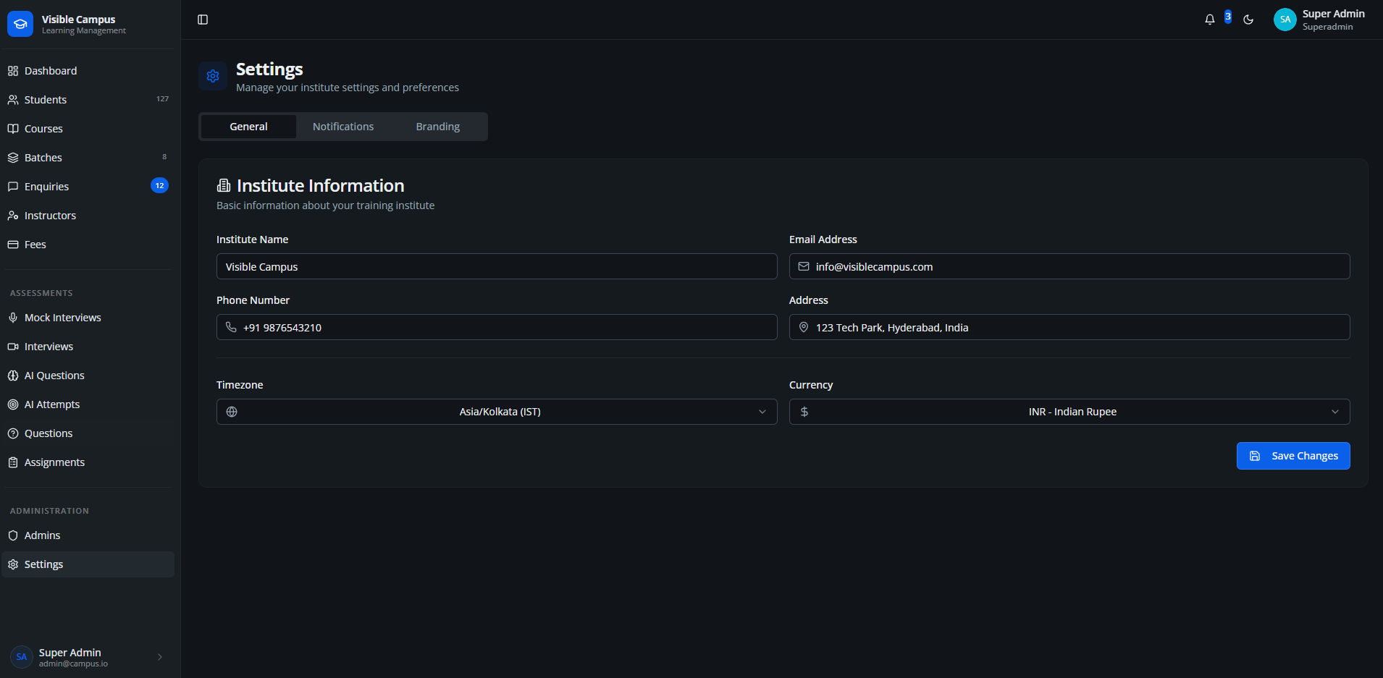Click the Visible Campus logo icon
This screenshot has width=1383, height=678.
point(20,23)
